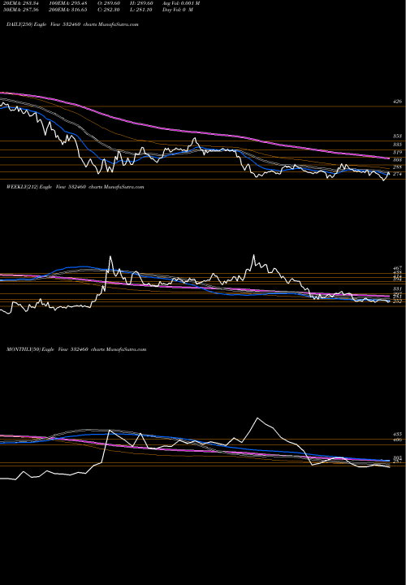Click the WEEKLY chart title label

75,187
